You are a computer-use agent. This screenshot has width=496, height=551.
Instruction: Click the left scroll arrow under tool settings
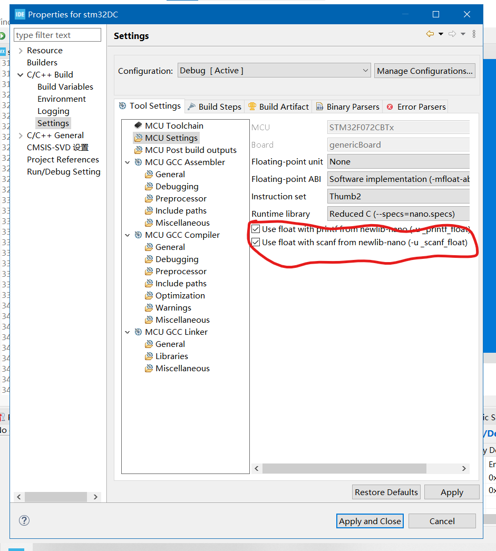coord(257,468)
